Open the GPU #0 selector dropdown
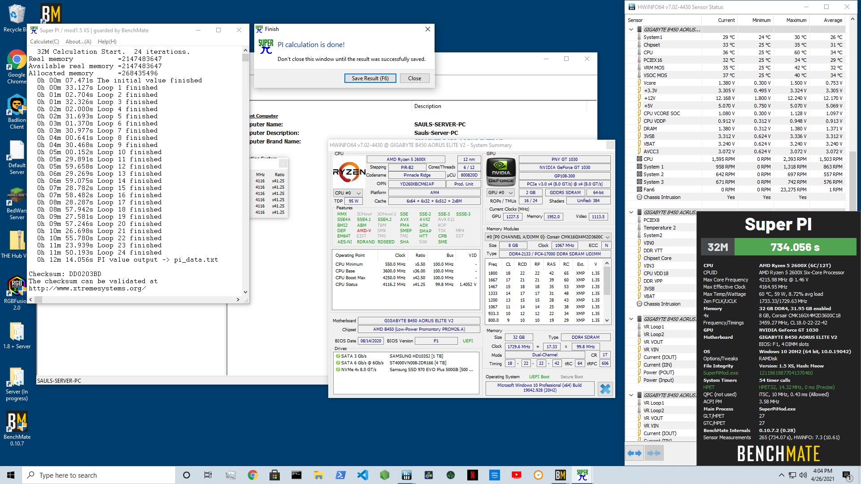Screen dimensions: 861x484 (x=500, y=193)
